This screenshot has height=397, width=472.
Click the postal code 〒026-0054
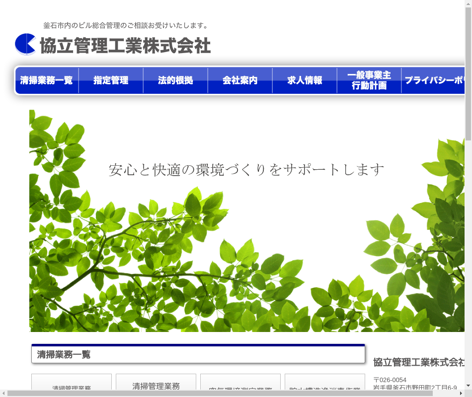(x=390, y=380)
